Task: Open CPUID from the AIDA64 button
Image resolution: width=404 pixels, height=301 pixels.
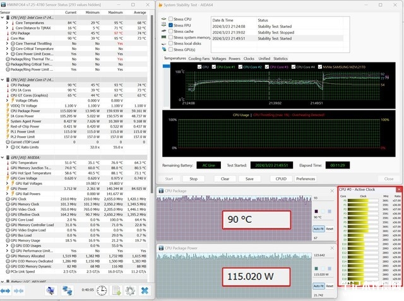Action: pyautogui.click(x=281, y=179)
